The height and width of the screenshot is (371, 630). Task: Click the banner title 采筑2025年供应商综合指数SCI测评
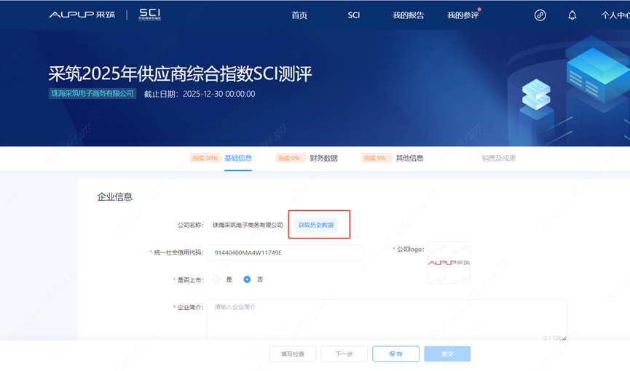click(x=180, y=73)
